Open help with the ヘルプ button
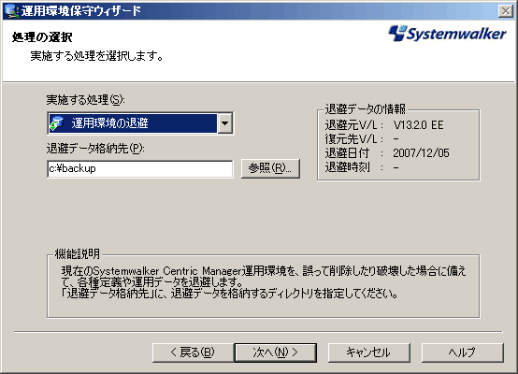The height and width of the screenshot is (374, 518). coord(463,352)
